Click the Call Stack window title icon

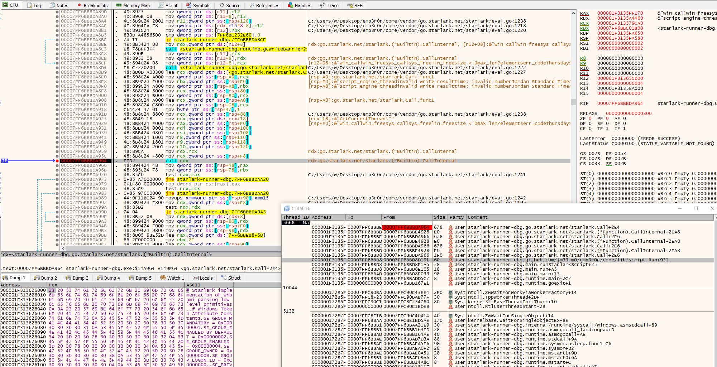(287, 209)
